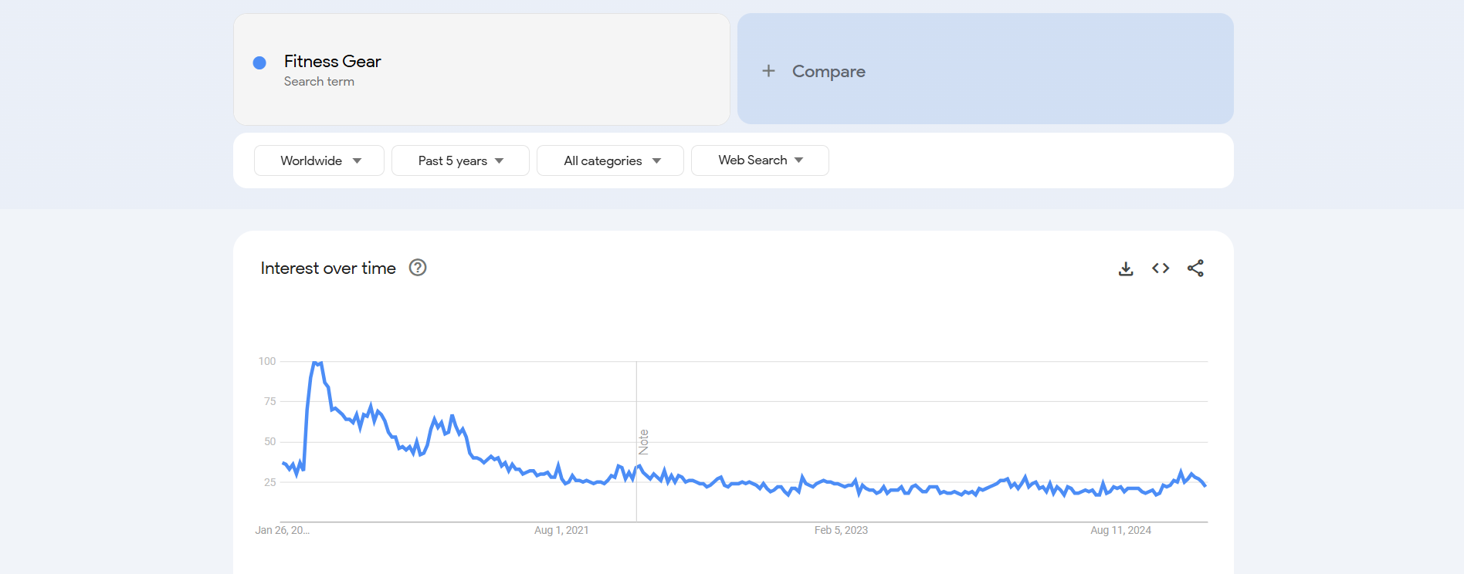Click the Aug 11, 2024 axis label
This screenshot has height=574, width=1464.
pos(1120,530)
